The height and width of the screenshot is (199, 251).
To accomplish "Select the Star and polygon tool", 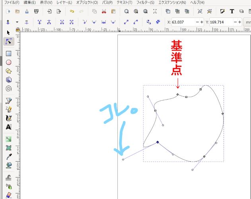I will pyautogui.click(x=9, y=71).
